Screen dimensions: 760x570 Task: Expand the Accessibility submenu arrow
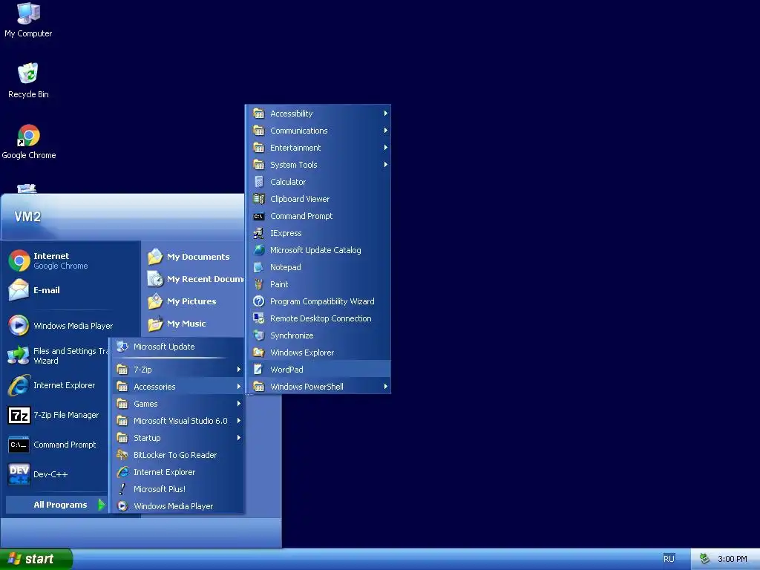pos(385,114)
